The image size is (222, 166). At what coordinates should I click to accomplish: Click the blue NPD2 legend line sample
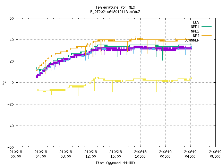206,31
